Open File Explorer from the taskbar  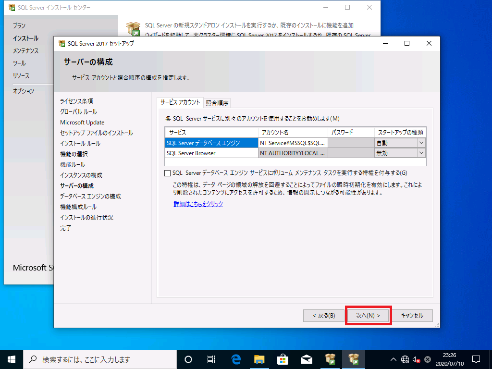(259, 359)
